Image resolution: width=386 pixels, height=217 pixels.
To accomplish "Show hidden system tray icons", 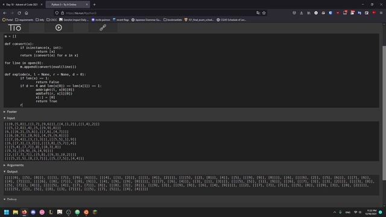I will [x=335, y=212].
